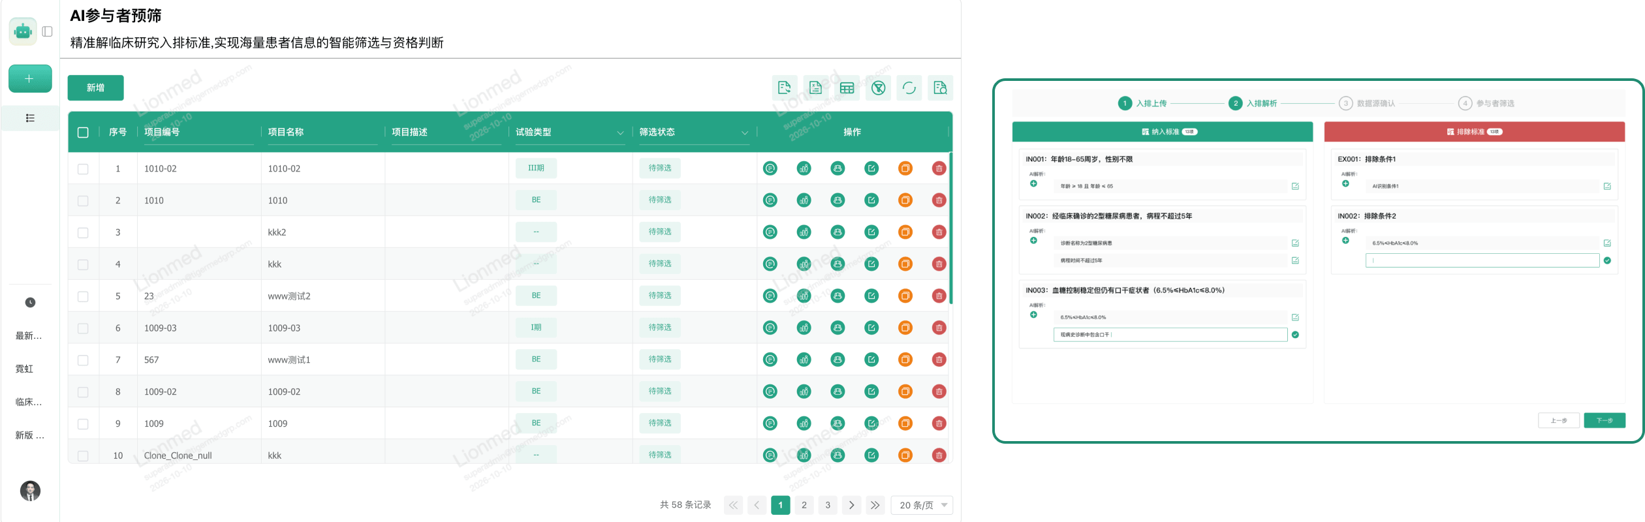The image size is (1645, 522).
Task: Go to page 3 in pagination
Action: coord(828,505)
